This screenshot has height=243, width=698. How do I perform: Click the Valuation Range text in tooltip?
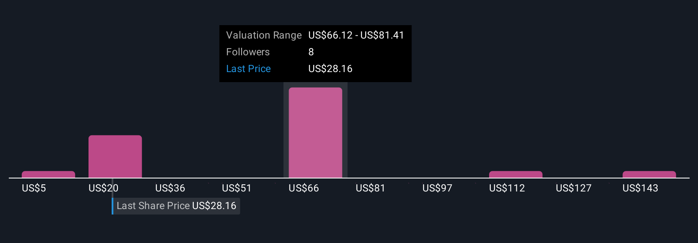pos(264,35)
